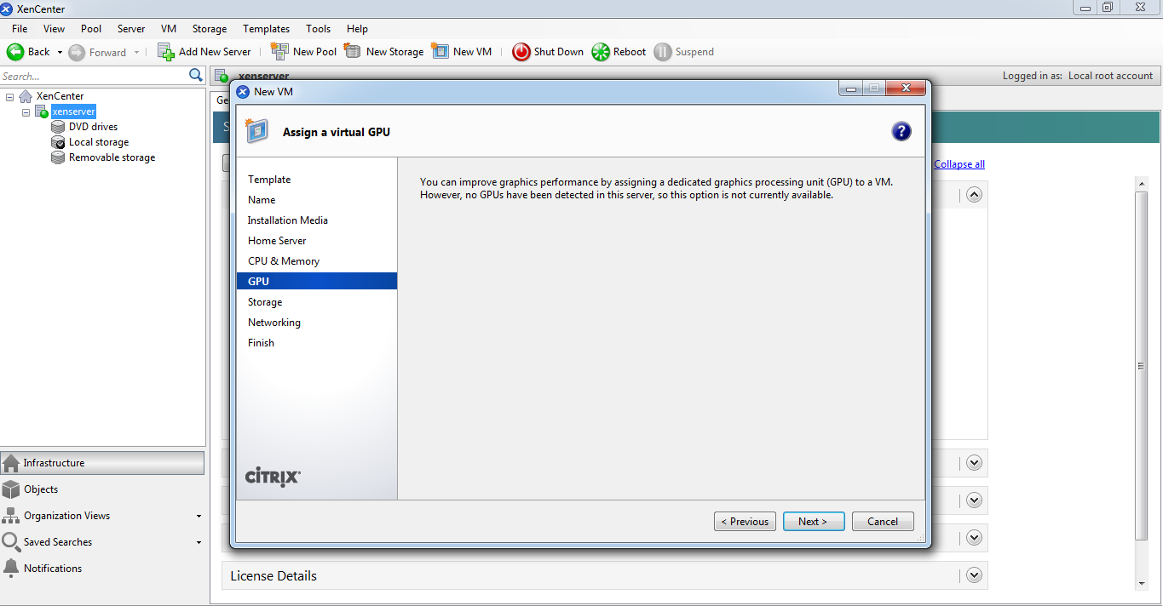The image size is (1163, 606).
Task: Click the Local storage disk icon
Action: click(x=58, y=142)
